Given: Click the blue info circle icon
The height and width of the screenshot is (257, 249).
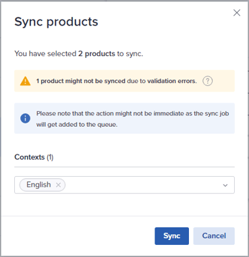Looking at the screenshot, I should coord(25,118).
